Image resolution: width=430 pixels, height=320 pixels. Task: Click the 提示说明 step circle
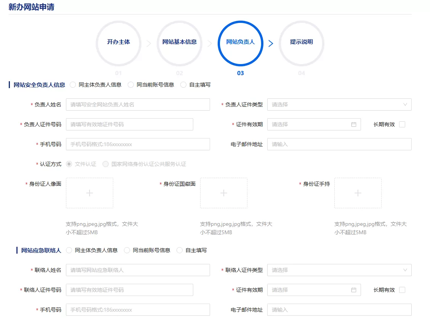click(x=301, y=43)
